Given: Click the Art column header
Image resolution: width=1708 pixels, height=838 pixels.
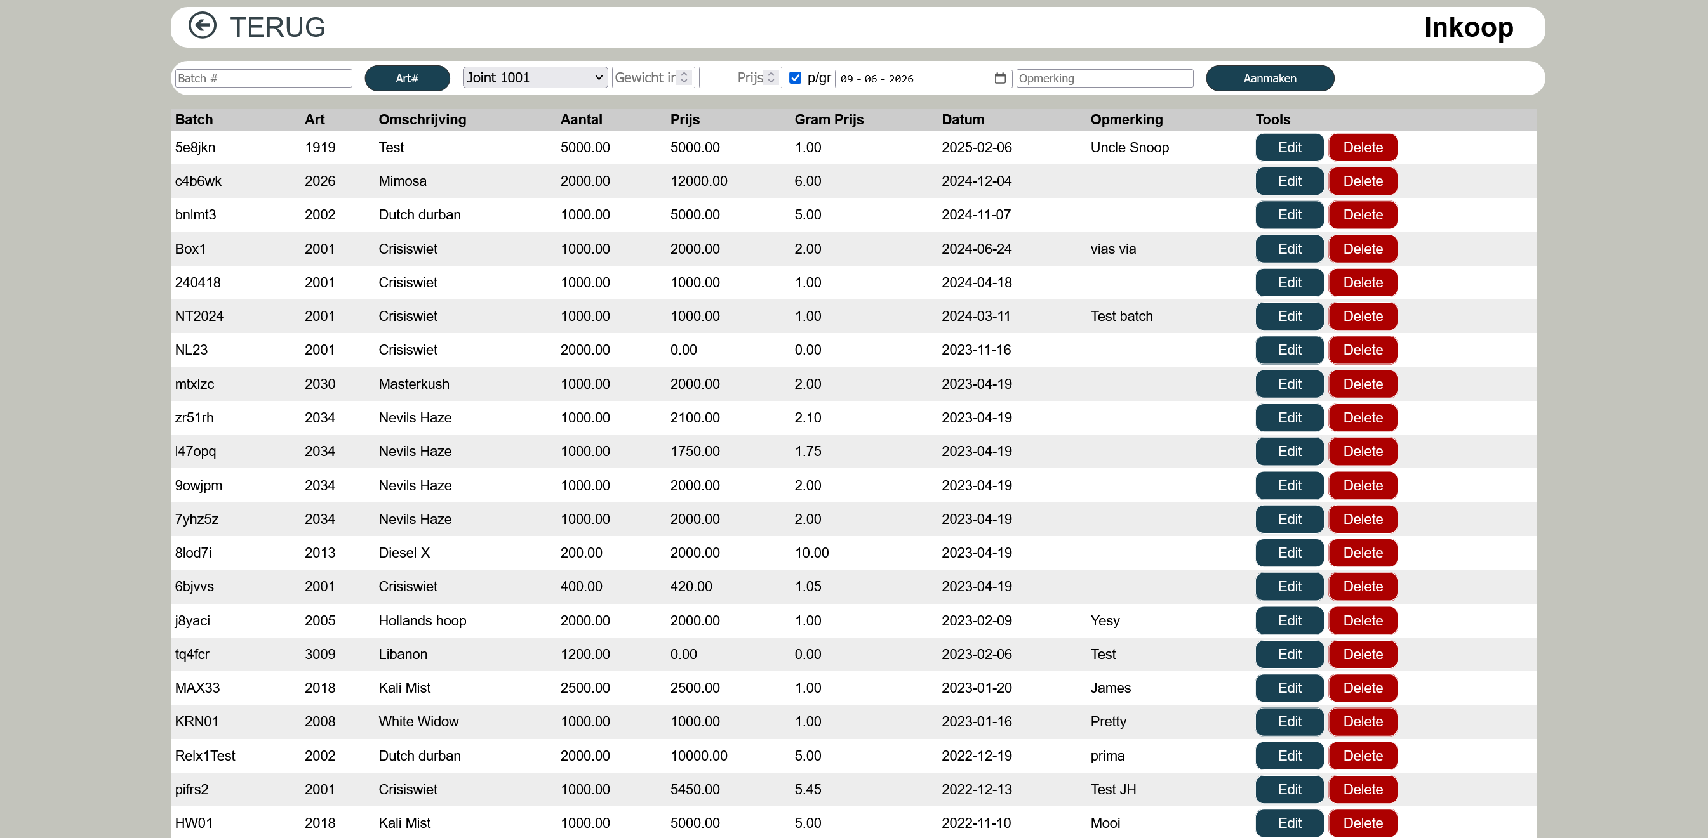Looking at the screenshot, I should 314,119.
